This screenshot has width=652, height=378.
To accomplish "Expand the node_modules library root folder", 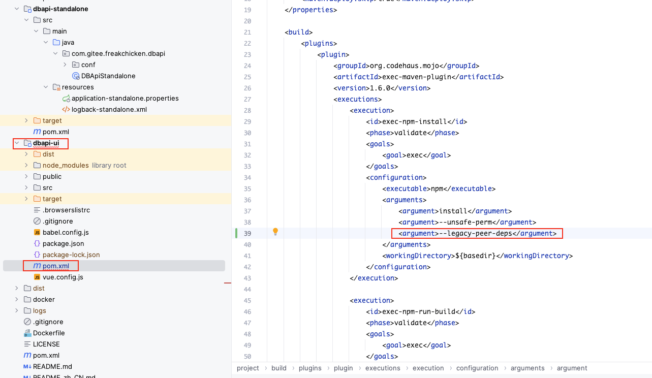I will (x=26, y=165).
